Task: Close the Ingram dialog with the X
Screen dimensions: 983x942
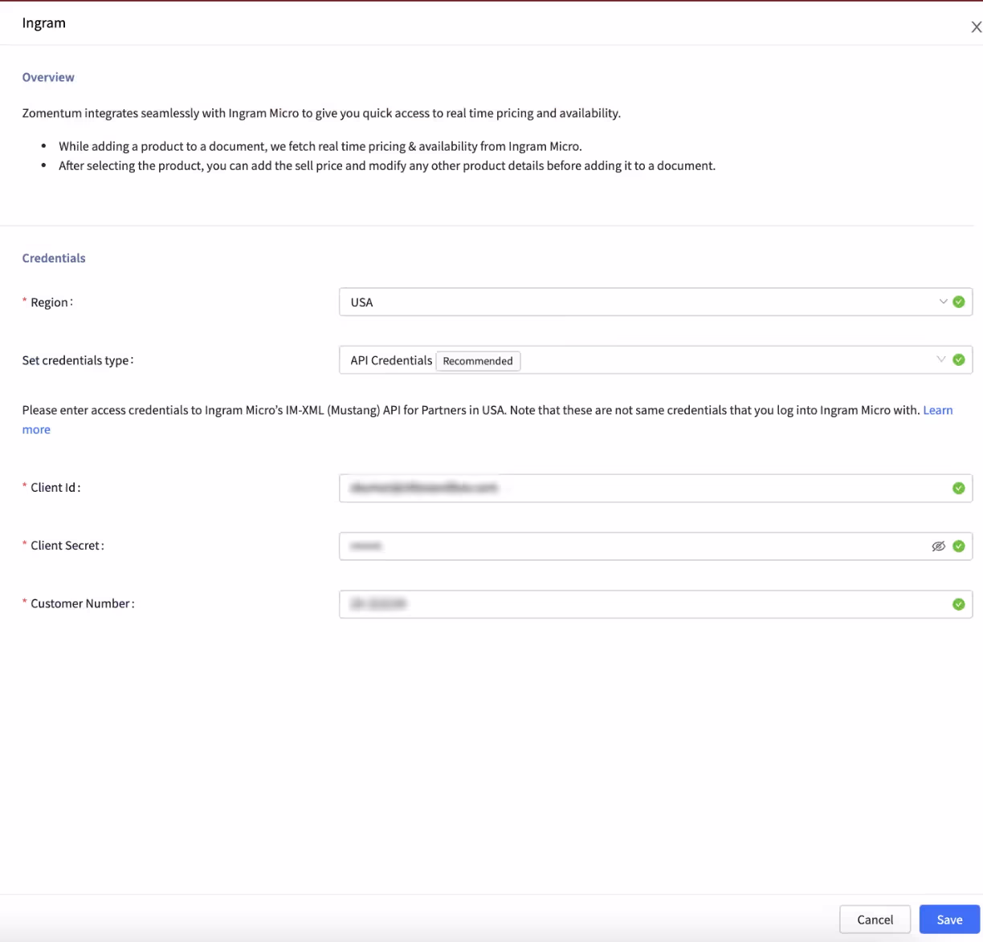Action: (x=976, y=27)
